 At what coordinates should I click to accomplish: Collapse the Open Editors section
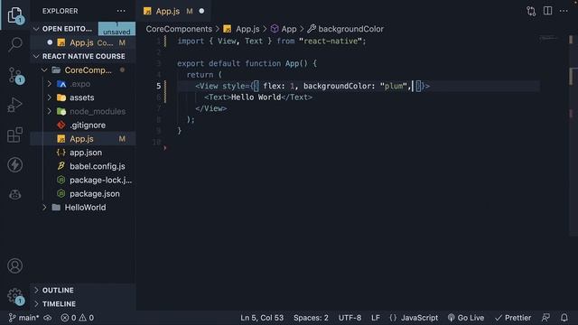point(36,29)
